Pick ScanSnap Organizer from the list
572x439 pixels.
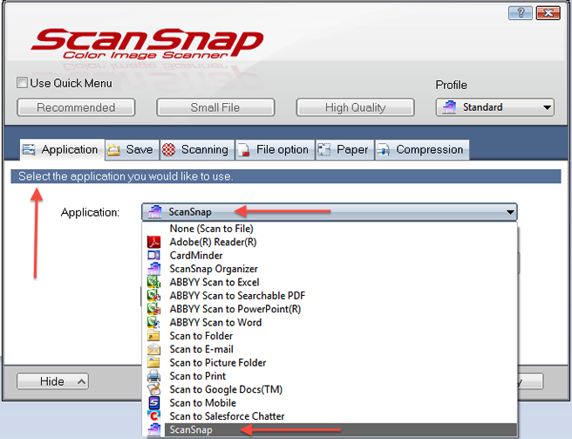pos(330,269)
